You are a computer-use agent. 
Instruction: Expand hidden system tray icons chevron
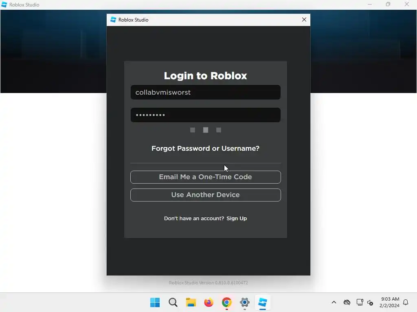click(334, 302)
